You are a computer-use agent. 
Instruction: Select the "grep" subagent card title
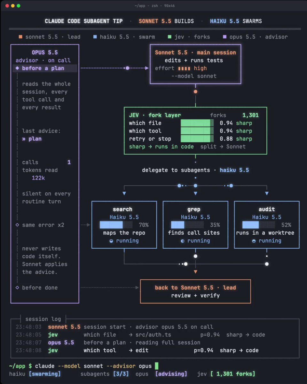click(194, 209)
